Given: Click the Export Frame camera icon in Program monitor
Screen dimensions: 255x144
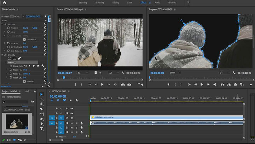Looking at the screenshot, I should [235, 84].
